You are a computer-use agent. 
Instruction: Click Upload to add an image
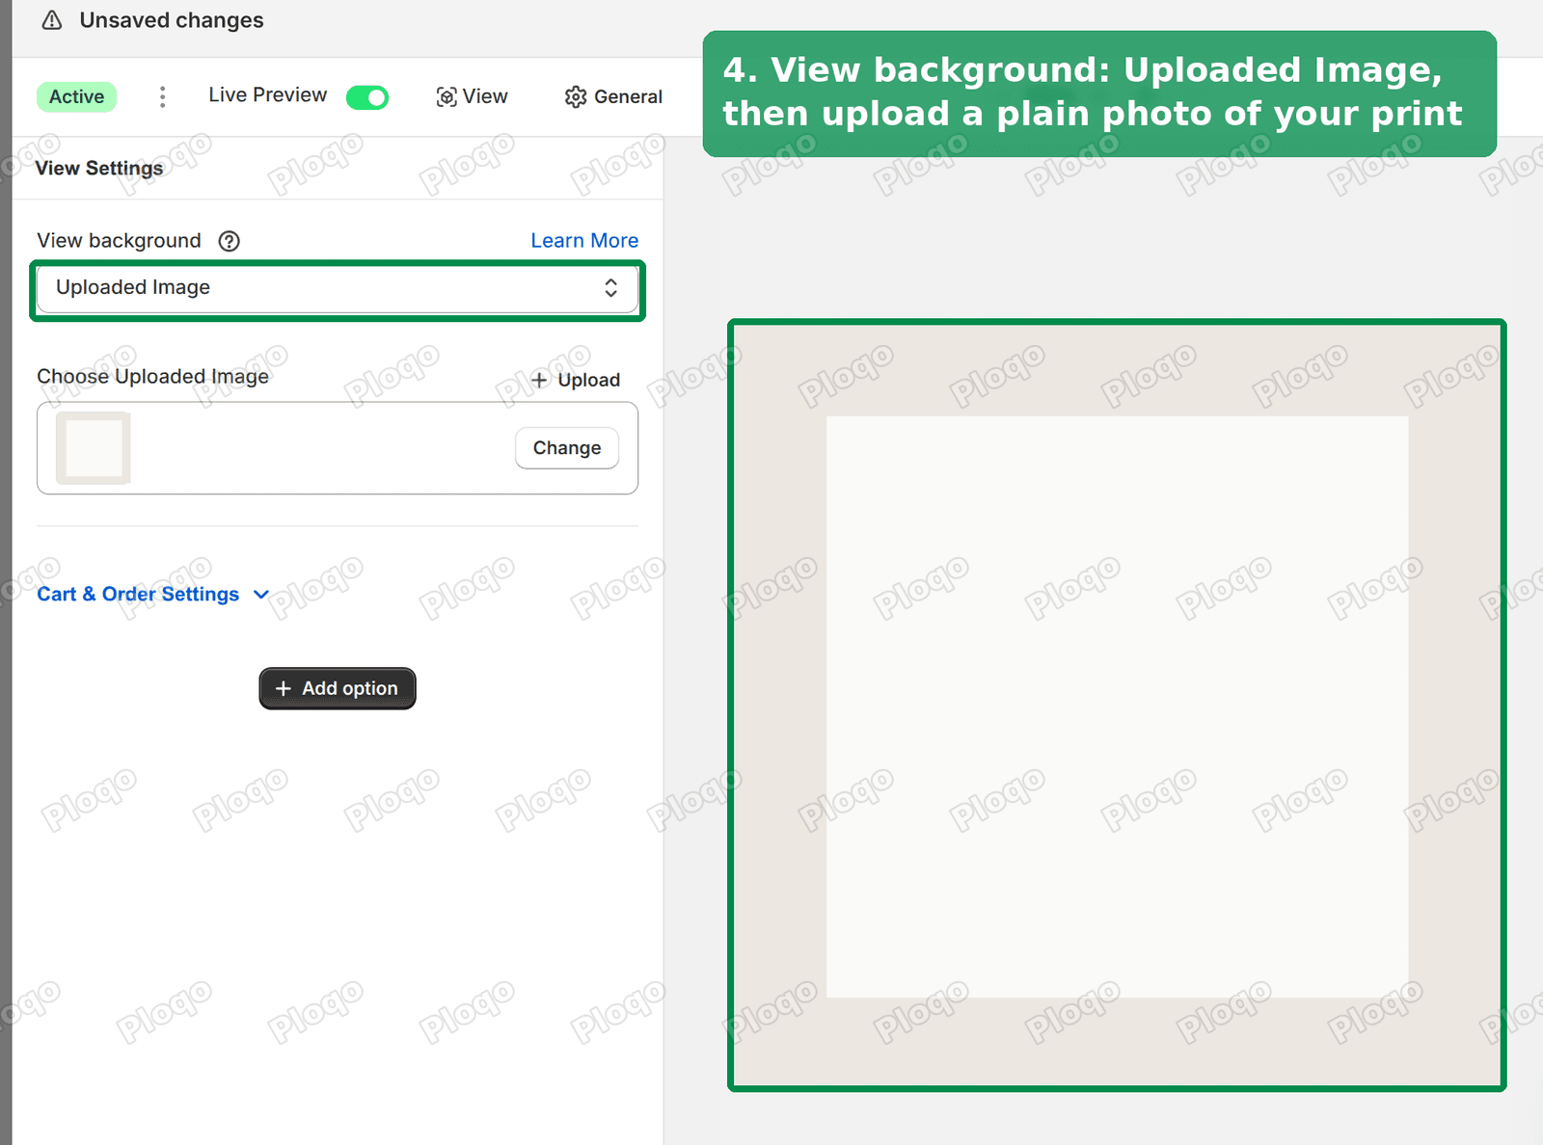[x=575, y=380]
